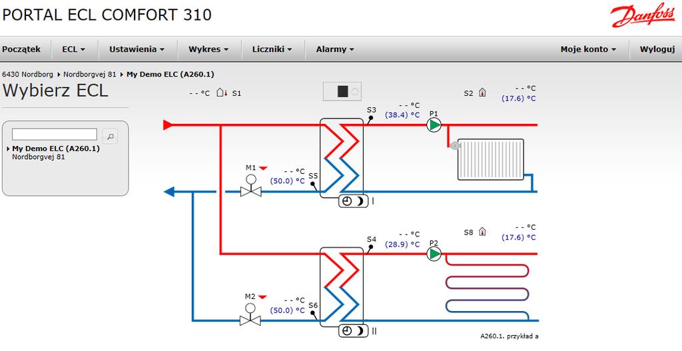Click the red supply flow arrow
682x351 pixels.
[168, 125]
